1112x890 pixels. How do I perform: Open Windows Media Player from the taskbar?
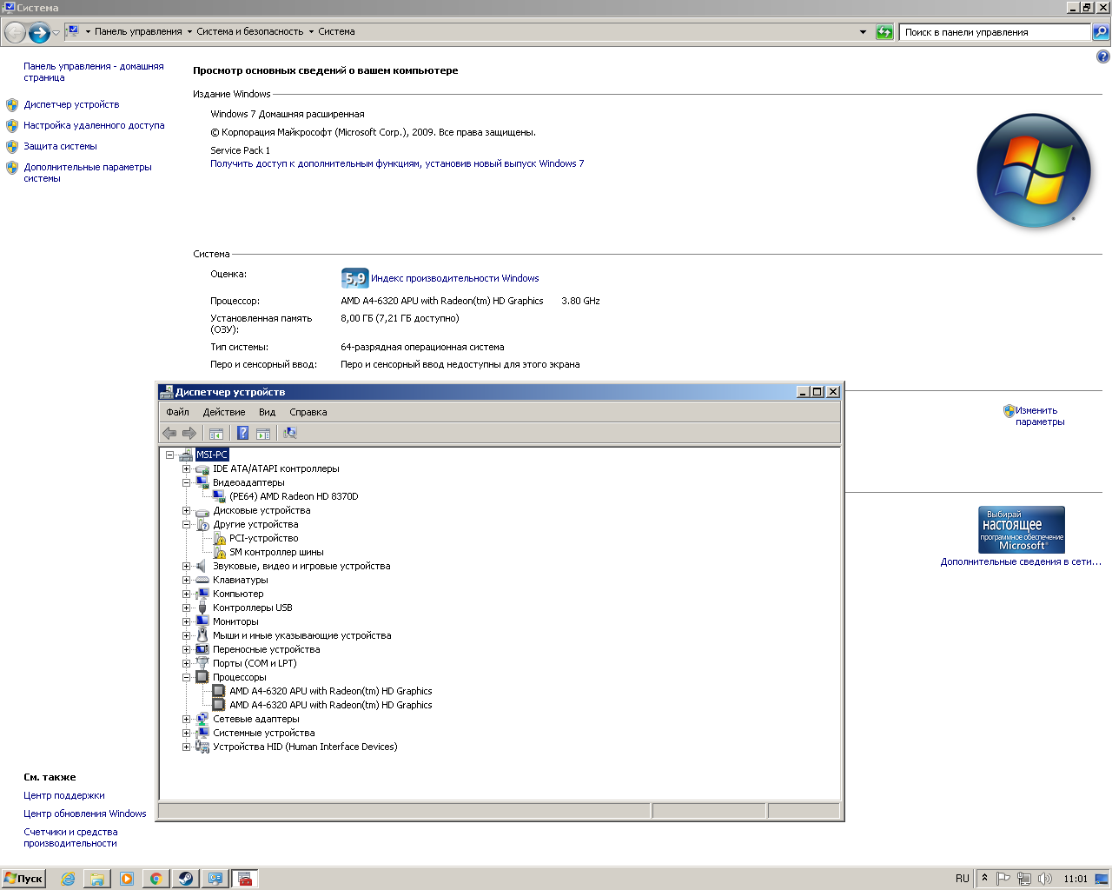127,879
